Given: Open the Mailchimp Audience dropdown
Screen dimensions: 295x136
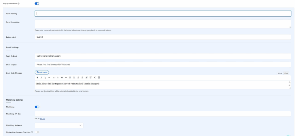Looking at the screenshot, I should click(59, 125).
